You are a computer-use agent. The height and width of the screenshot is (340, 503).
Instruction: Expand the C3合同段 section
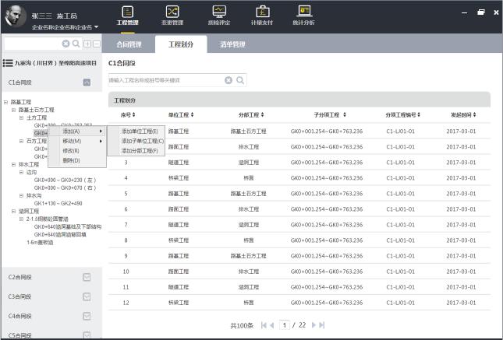click(x=87, y=296)
